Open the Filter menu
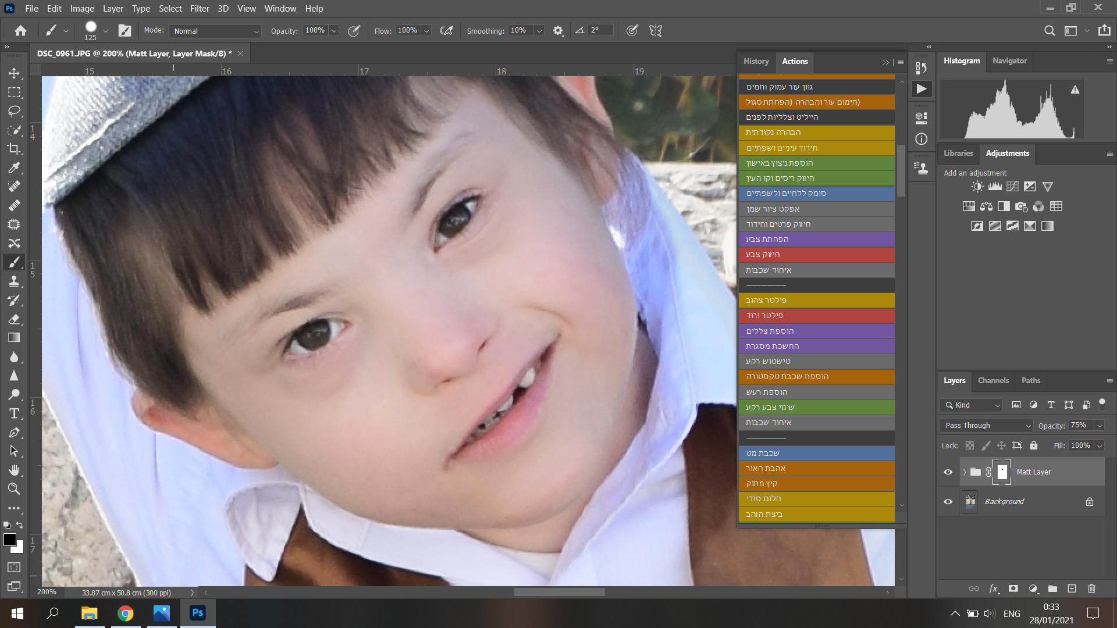Image resolution: width=1117 pixels, height=628 pixels. pos(200,9)
